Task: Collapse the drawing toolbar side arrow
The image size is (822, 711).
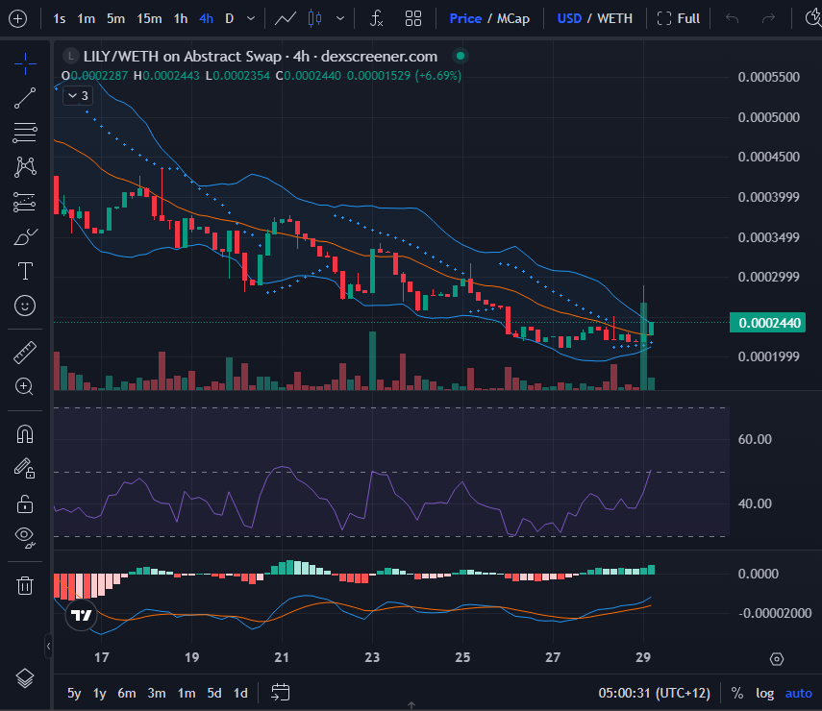Action: (48, 646)
